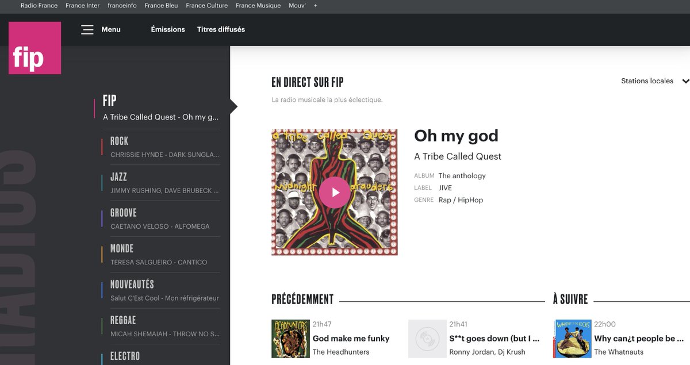Click MICAH SHEMAIAH - THROW NO S... text
This screenshot has width=690, height=365.
pyautogui.click(x=164, y=334)
